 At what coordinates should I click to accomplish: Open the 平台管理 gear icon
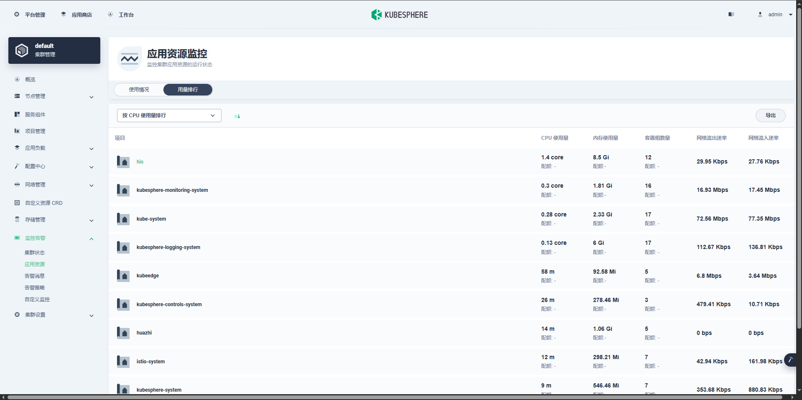[x=17, y=14]
